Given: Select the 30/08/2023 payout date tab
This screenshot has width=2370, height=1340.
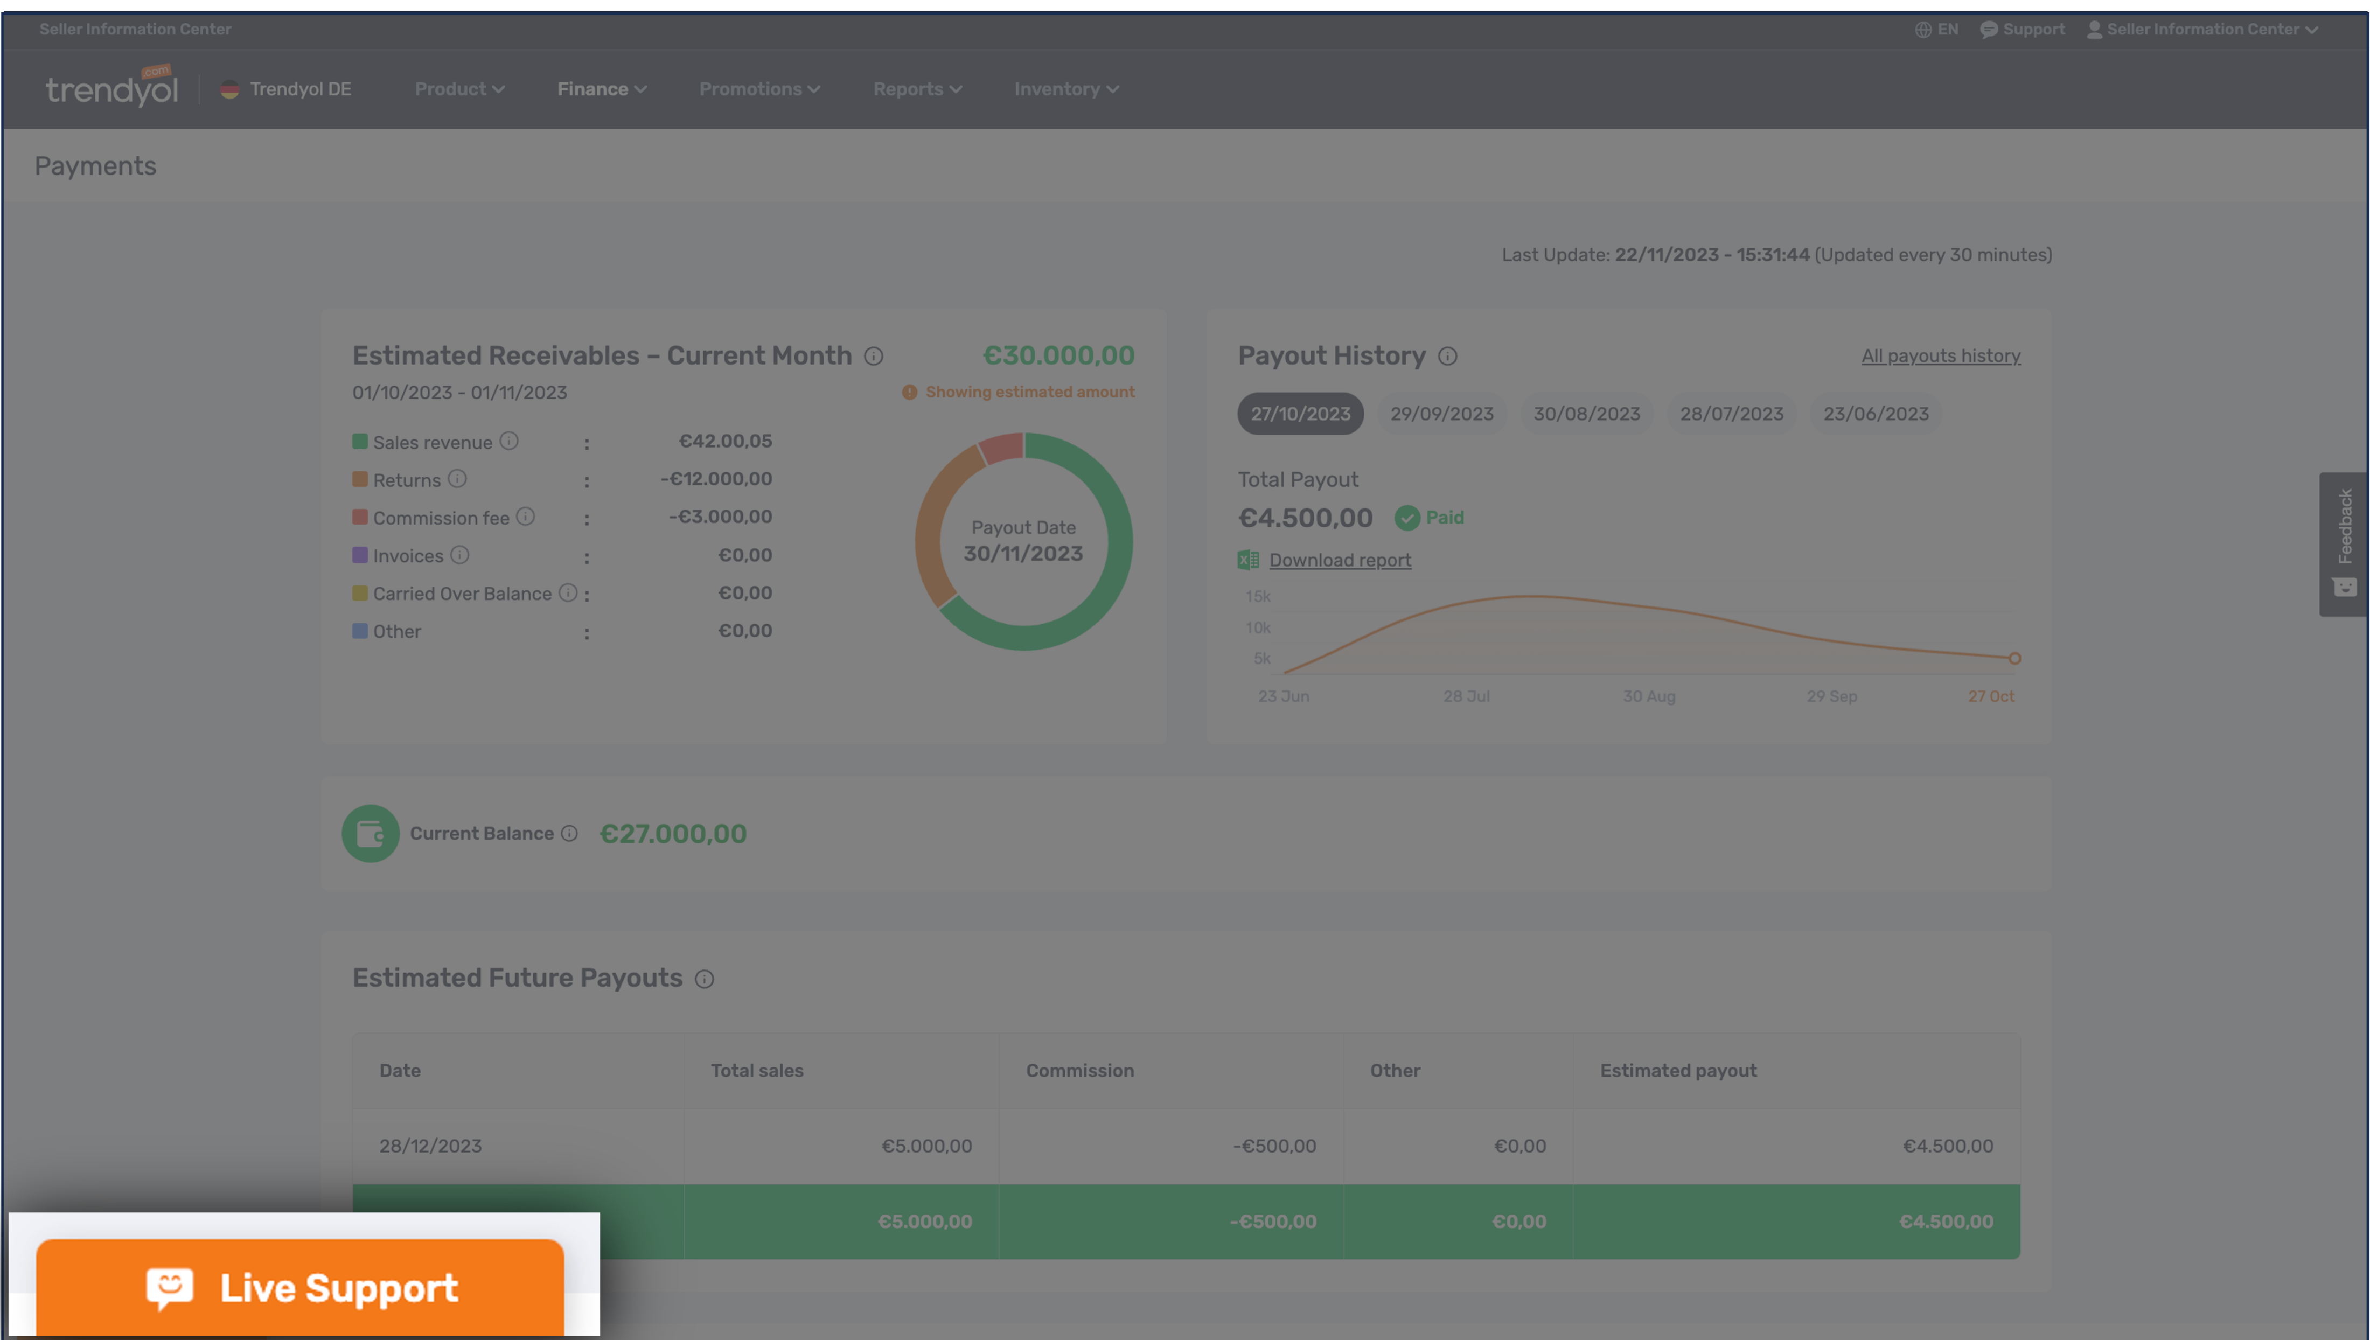Looking at the screenshot, I should click(1587, 414).
